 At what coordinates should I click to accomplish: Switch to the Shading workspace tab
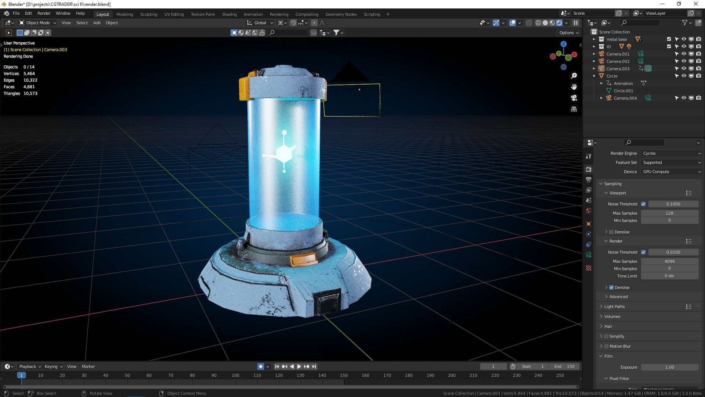pos(229,14)
